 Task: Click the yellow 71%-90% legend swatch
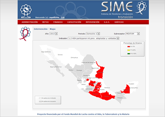pos(128,50)
